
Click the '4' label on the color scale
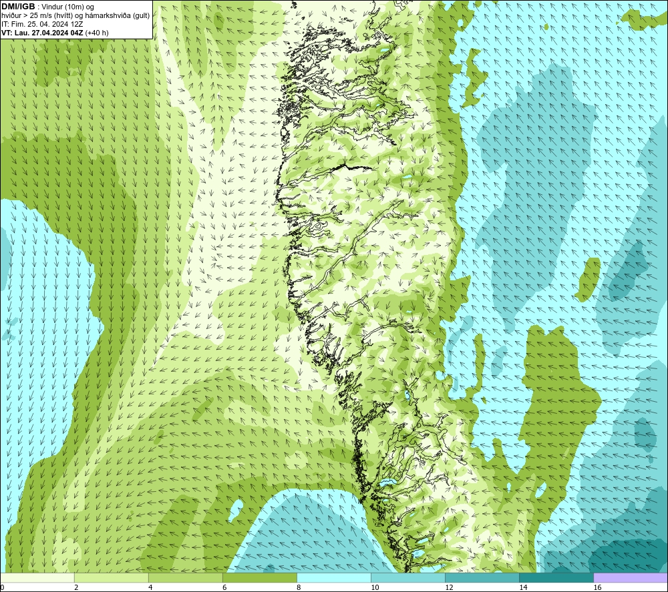pyautogui.click(x=150, y=588)
